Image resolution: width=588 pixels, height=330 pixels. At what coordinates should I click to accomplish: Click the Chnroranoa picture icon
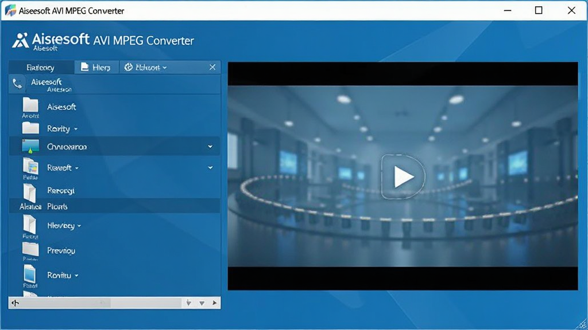pos(30,146)
